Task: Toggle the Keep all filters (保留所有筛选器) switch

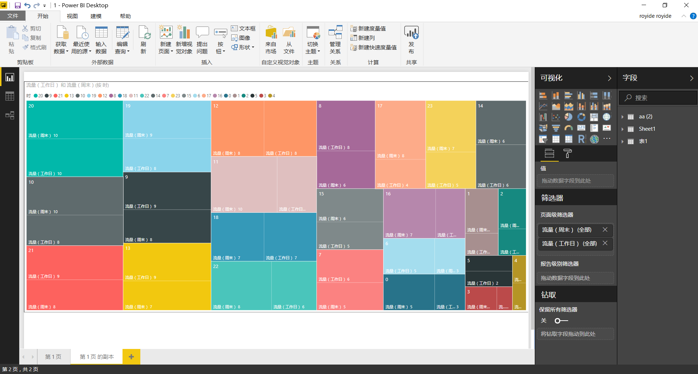Action: click(561, 321)
